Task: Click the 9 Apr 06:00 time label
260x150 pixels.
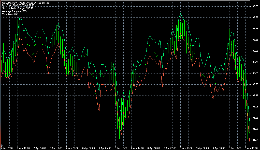Action: (203, 148)
